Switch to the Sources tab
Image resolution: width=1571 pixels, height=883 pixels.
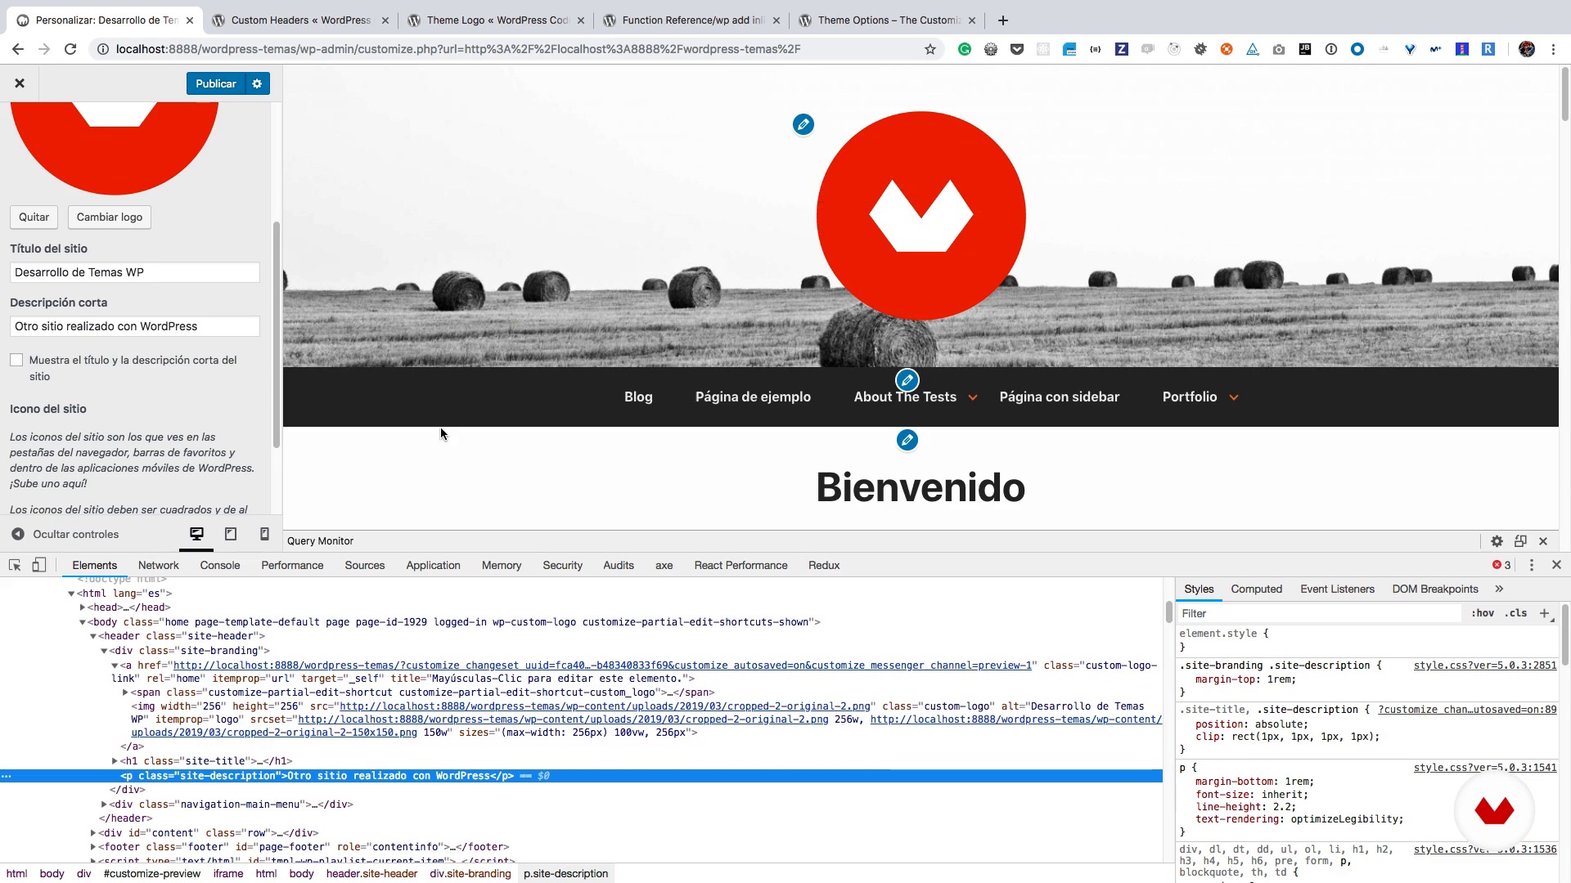click(x=365, y=565)
